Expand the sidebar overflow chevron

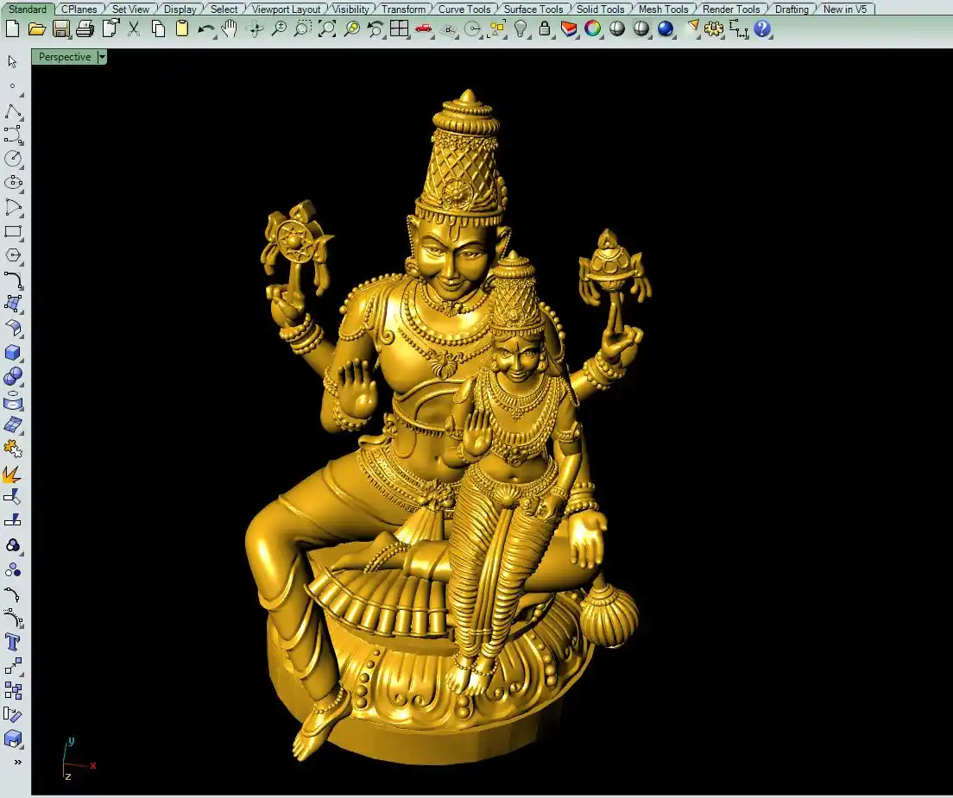click(x=16, y=762)
